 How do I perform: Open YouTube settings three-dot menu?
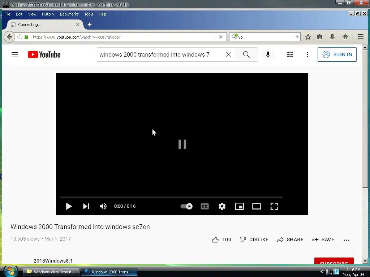(x=307, y=55)
